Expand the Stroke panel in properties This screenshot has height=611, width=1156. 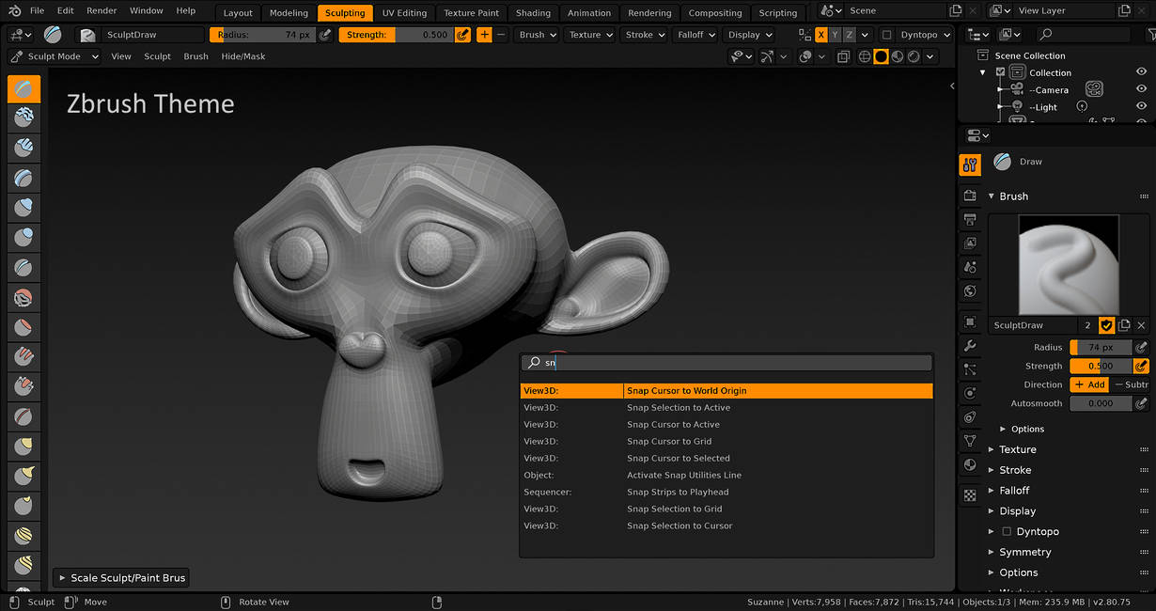pos(1015,470)
